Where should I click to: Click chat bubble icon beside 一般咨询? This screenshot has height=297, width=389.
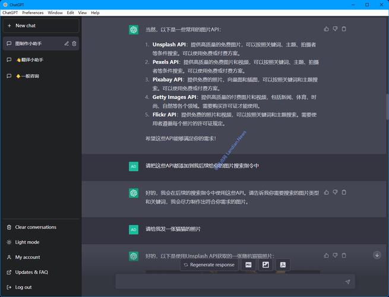click(9, 76)
